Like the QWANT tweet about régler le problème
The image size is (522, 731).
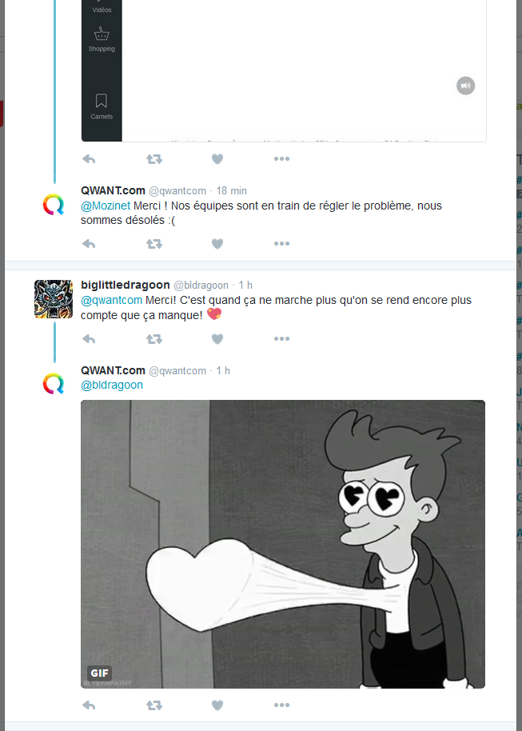(x=217, y=244)
